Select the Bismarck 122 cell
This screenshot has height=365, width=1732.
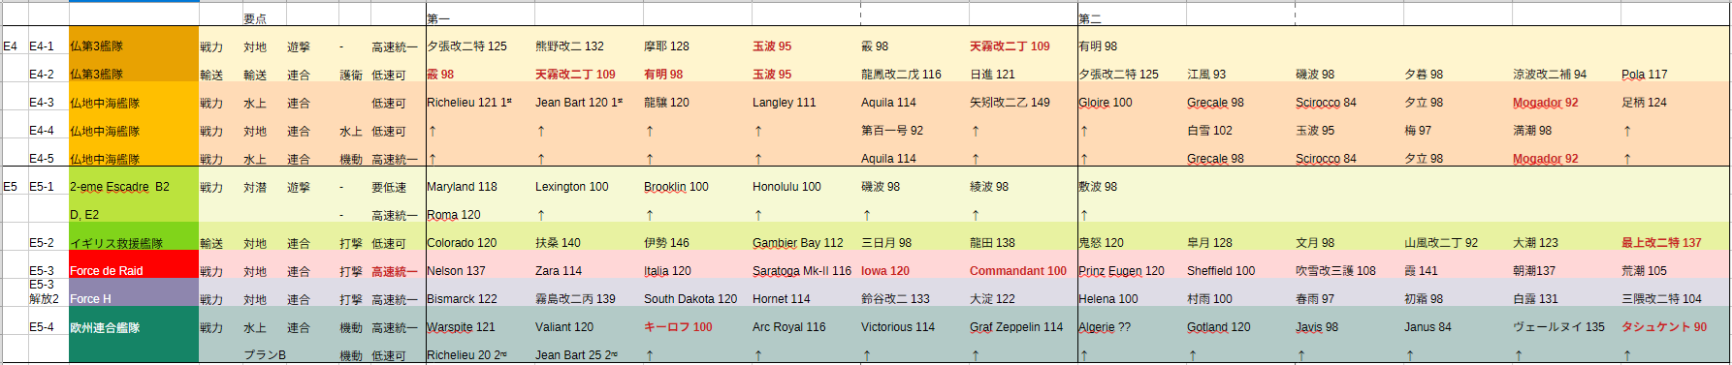[480, 299]
